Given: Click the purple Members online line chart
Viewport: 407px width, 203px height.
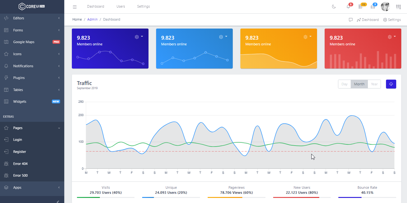Looking at the screenshot, I should coord(110,58).
